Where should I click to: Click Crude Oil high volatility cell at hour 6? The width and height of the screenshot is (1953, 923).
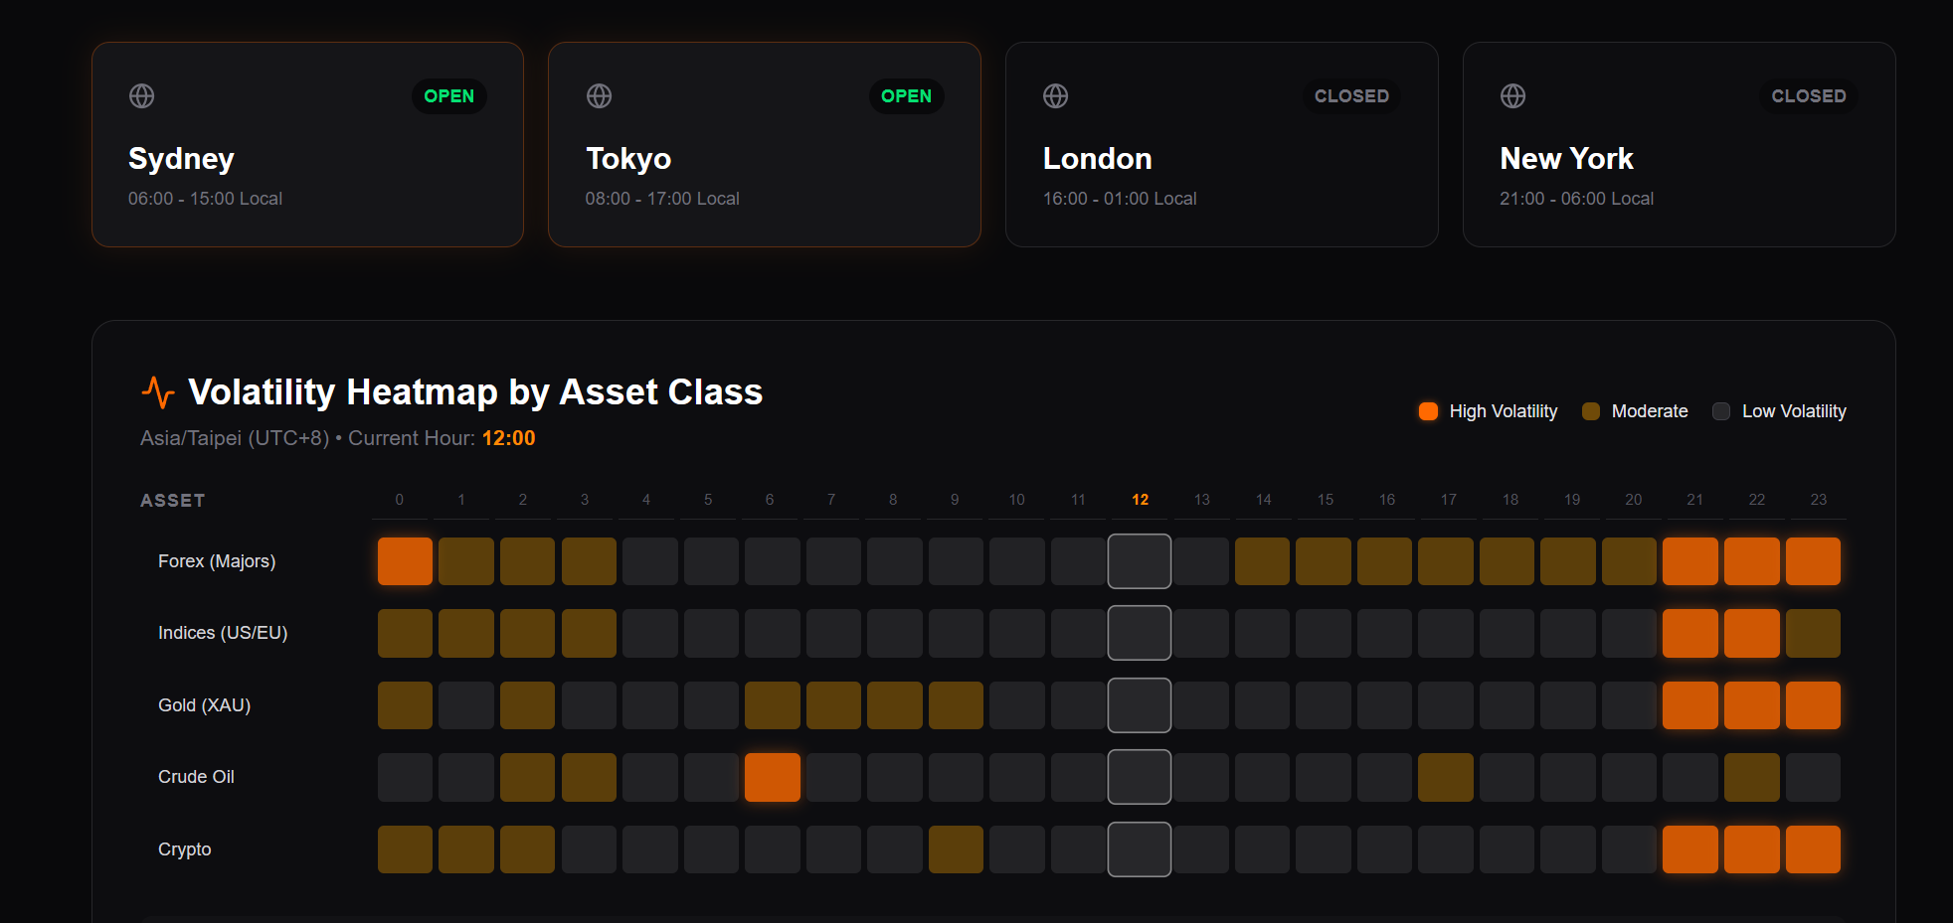tap(773, 777)
